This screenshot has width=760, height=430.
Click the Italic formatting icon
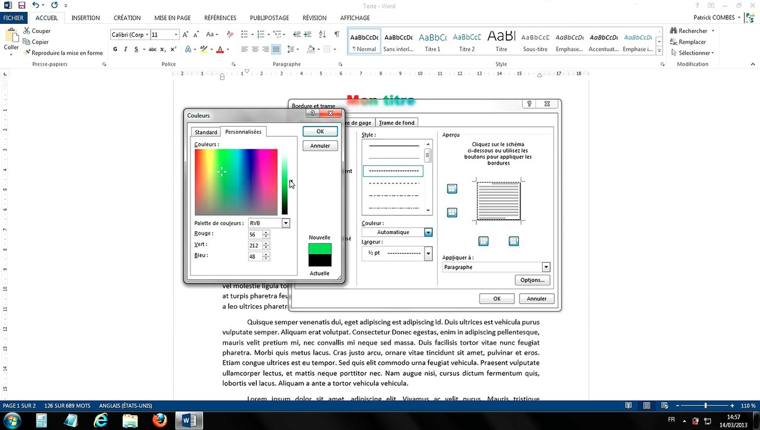[125, 49]
